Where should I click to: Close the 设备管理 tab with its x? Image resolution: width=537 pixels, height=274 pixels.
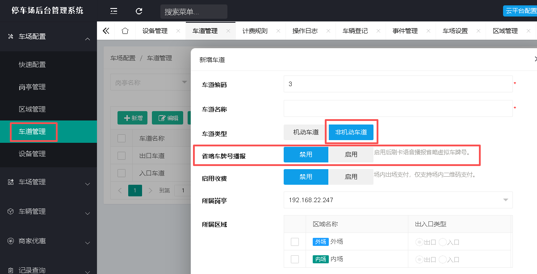pos(178,31)
